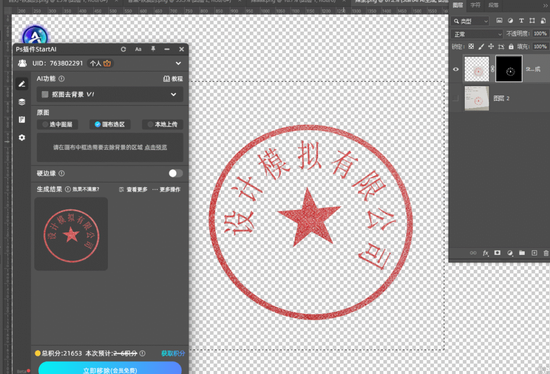Image resolution: width=550 pixels, height=374 pixels.
Task: Create a new layer group folder
Action: click(x=522, y=253)
